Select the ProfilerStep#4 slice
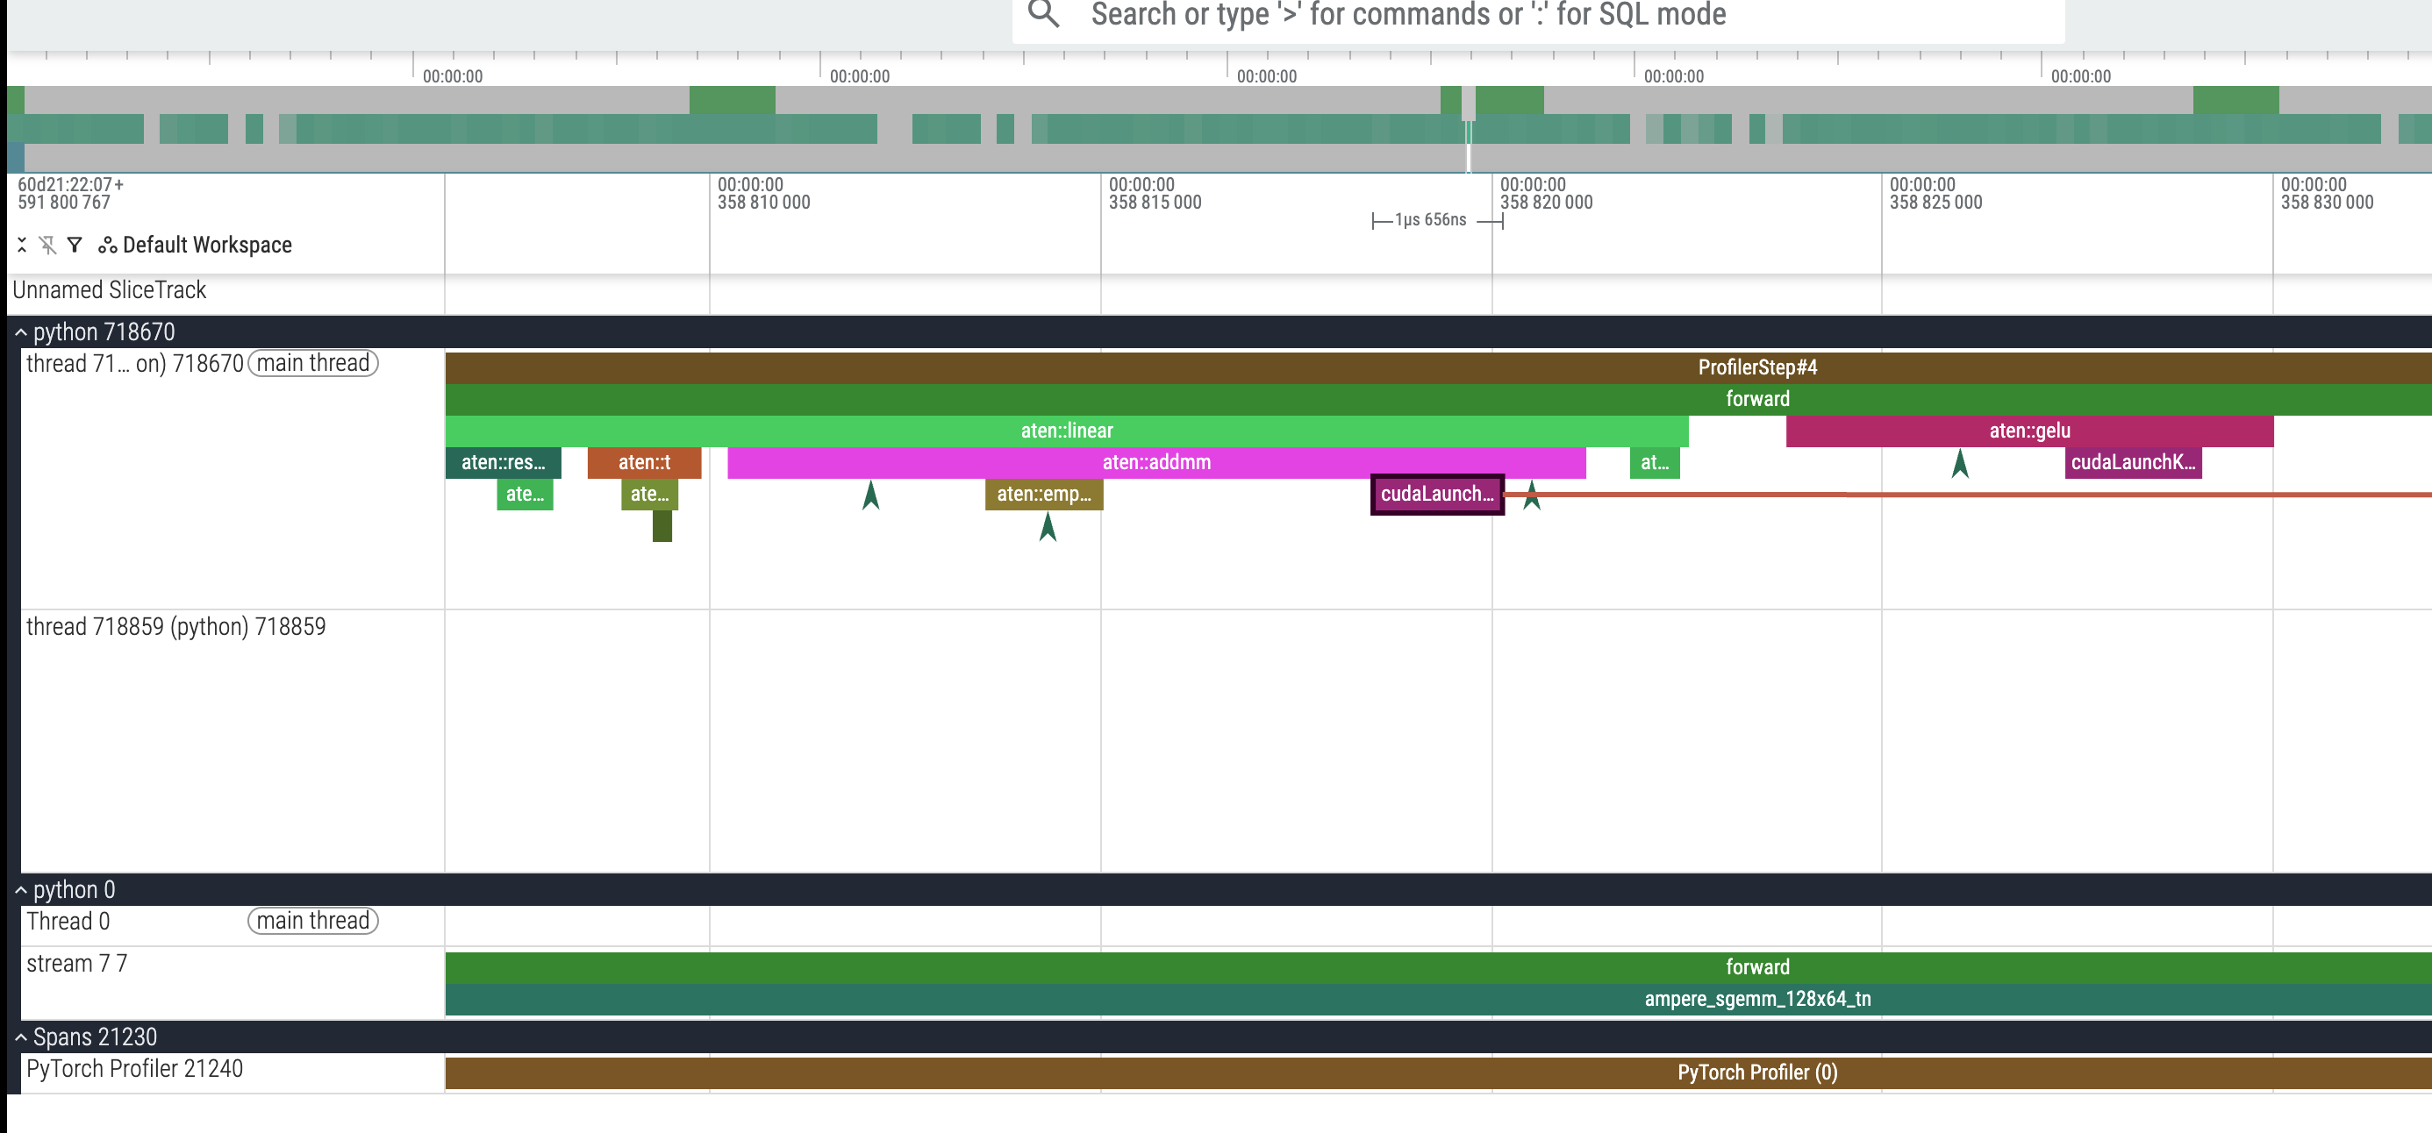2432x1133 pixels. click(x=1756, y=367)
